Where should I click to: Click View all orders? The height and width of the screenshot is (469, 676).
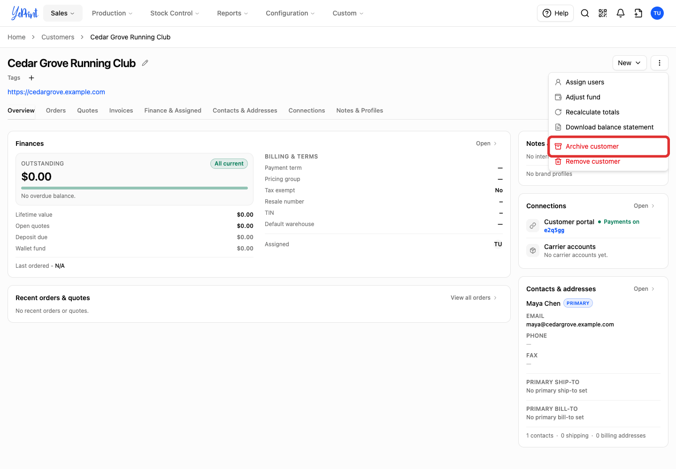pos(474,298)
